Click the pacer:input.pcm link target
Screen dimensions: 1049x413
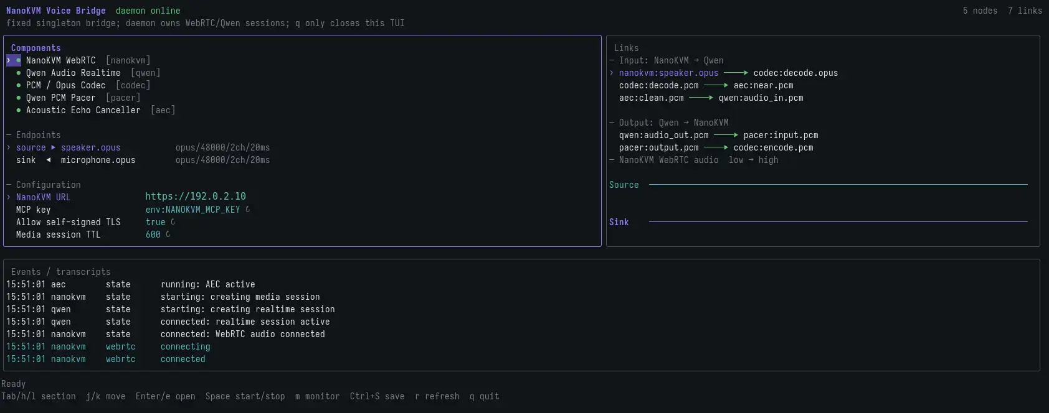tap(781, 135)
